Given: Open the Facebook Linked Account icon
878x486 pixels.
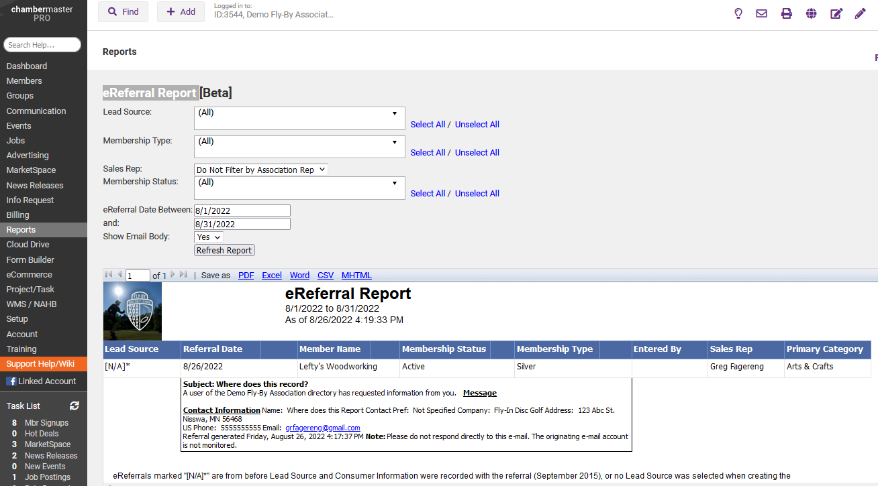Looking at the screenshot, I should pyautogui.click(x=11, y=381).
